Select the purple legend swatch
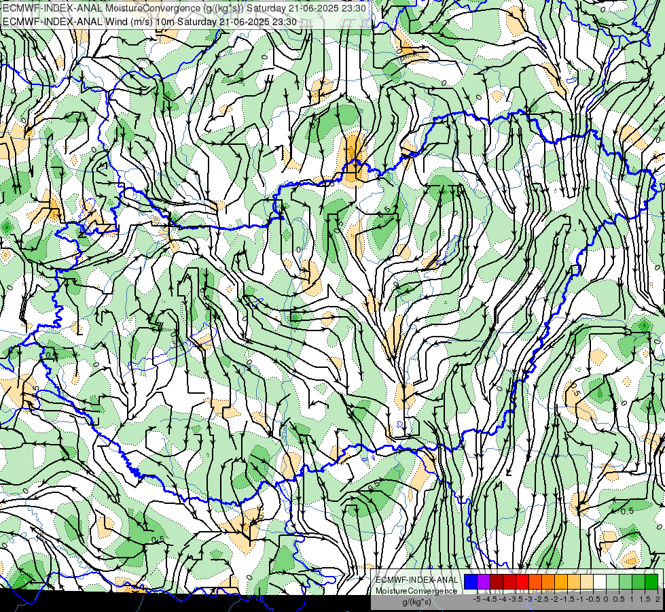This screenshot has height=612, width=665. pyautogui.click(x=484, y=581)
